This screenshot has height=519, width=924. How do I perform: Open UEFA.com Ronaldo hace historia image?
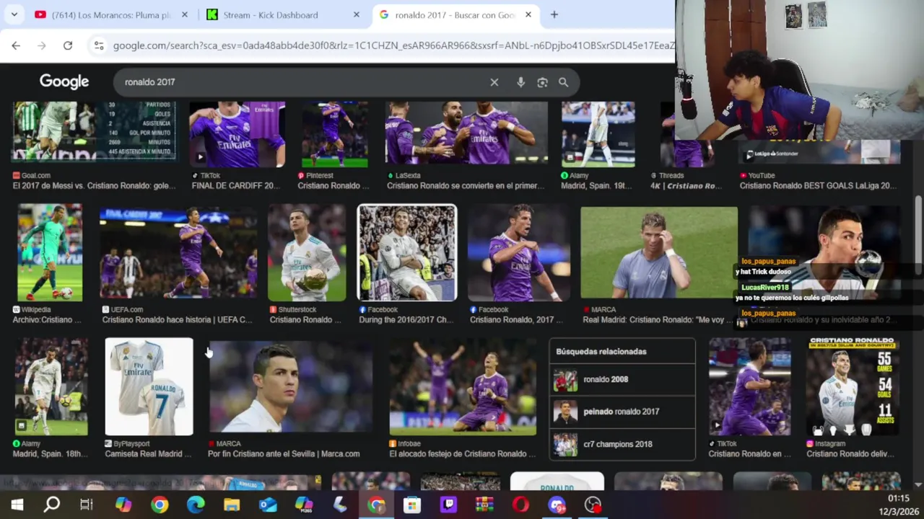point(178,252)
